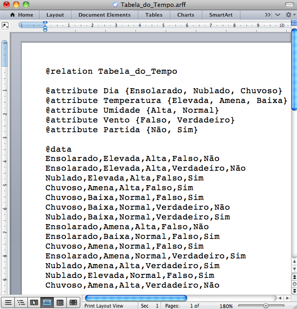The image size is (297, 309).
Task: Switch to Publishing Layout view
Action: (x=34, y=303)
